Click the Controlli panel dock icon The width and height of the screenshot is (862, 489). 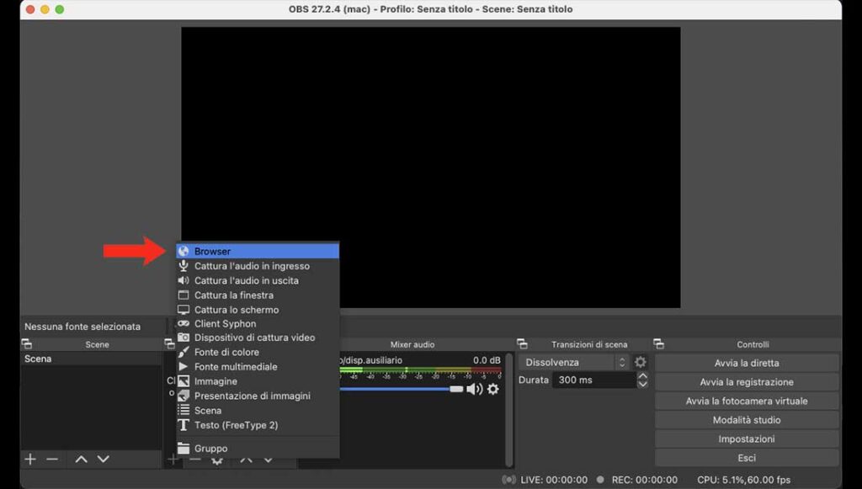[x=658, y=344]
